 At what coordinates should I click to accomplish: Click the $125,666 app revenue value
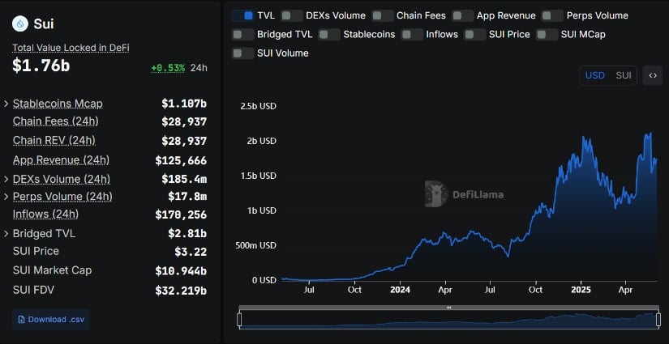[x=181, y=160]
